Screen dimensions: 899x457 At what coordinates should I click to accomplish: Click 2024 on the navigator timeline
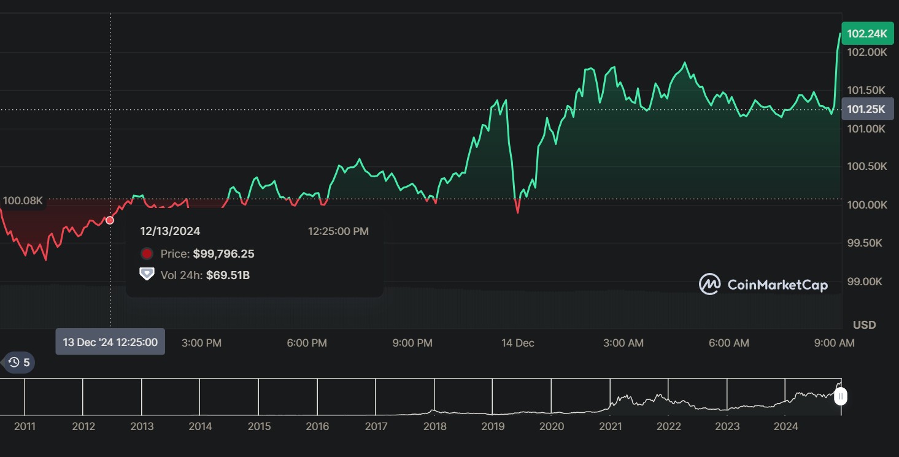coord(786,426)
